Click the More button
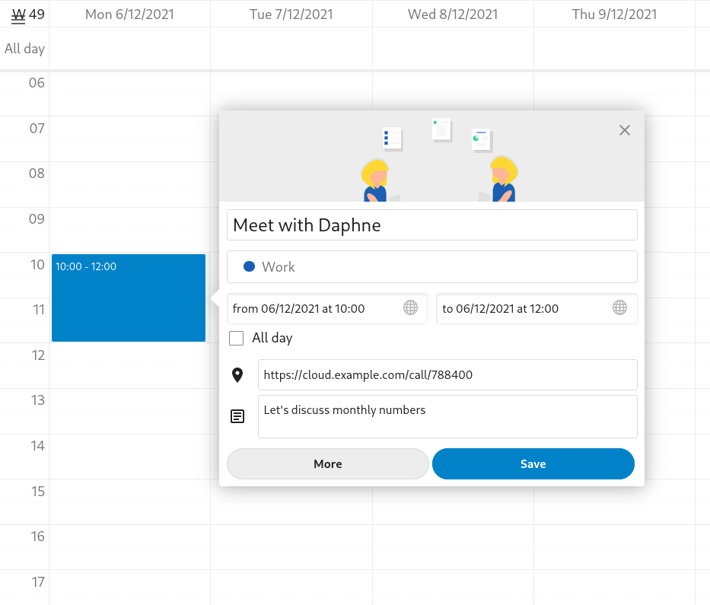The image size is (710, 605). point(328,463)
